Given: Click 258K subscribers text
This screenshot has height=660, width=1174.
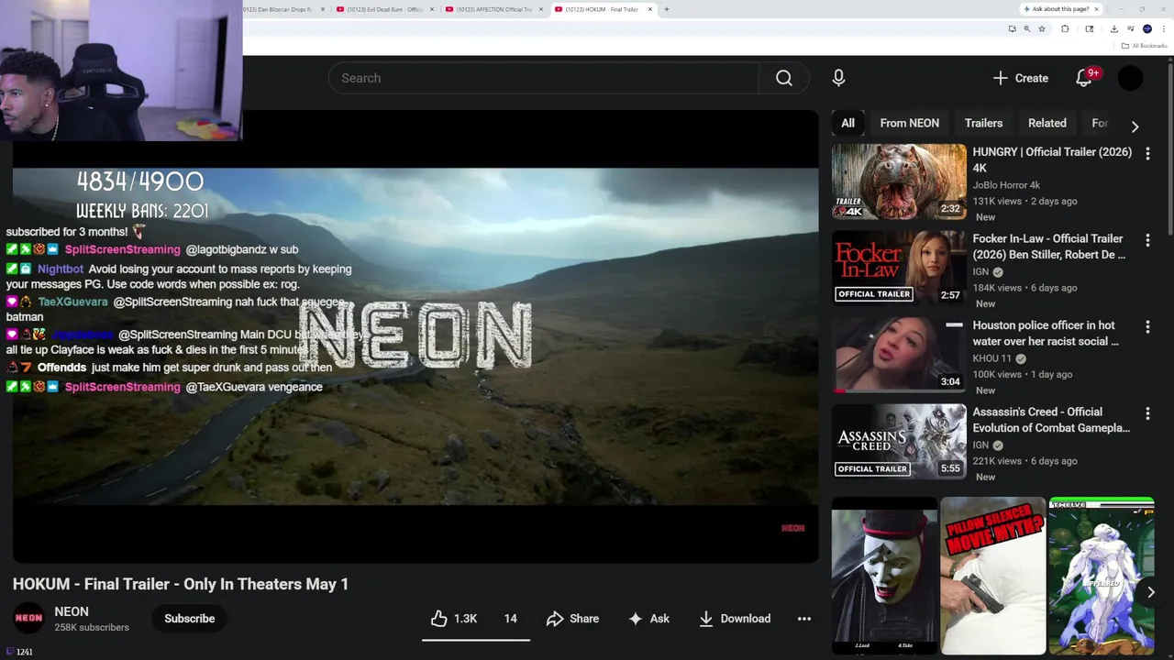Looking at the screenshot, I should [x=92, y=628].
